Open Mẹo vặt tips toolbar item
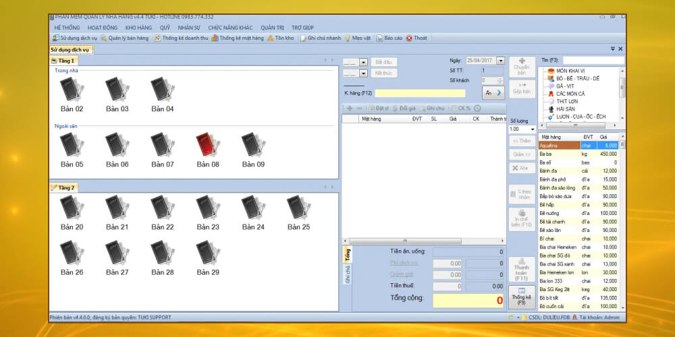This screenshot has height=337, width=675. coord(357,38)
